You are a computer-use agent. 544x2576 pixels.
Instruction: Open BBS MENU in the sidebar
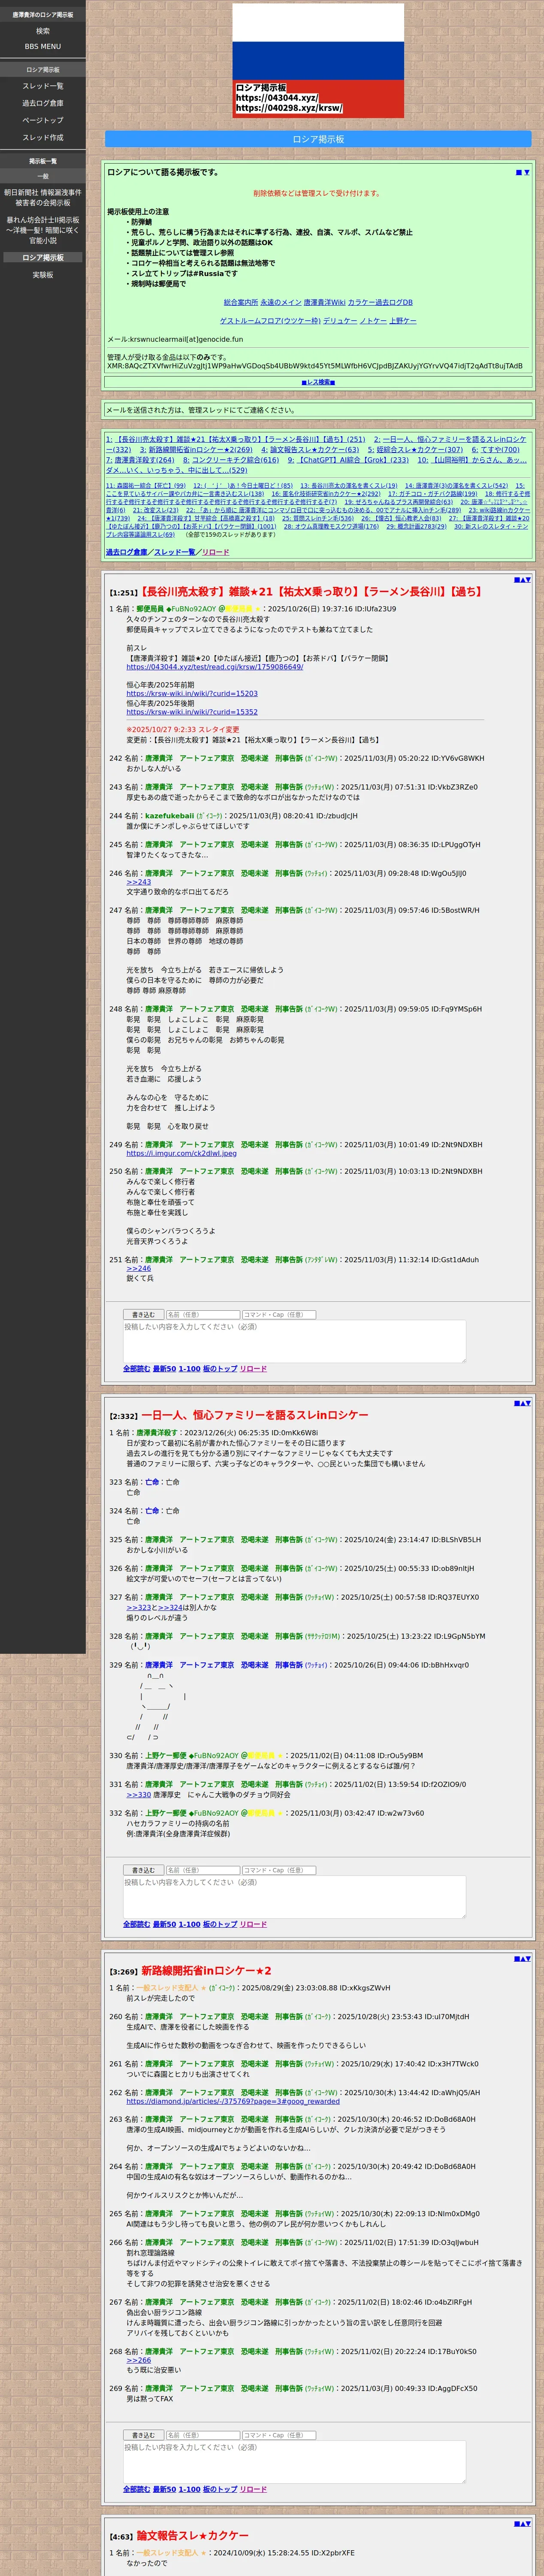tap(43, 46)
